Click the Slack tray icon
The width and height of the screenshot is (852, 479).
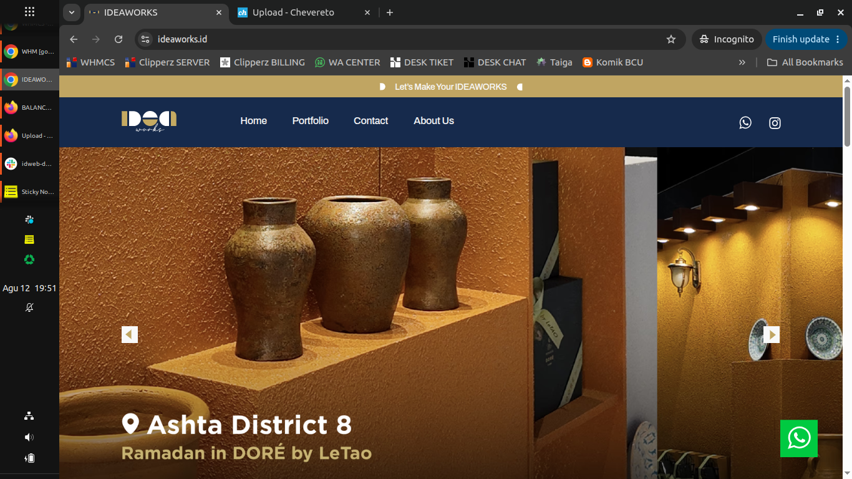(29, 220)
